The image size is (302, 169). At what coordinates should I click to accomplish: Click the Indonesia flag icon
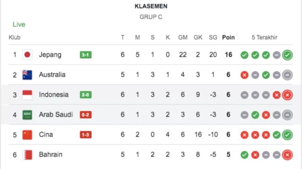pos(27,95)
